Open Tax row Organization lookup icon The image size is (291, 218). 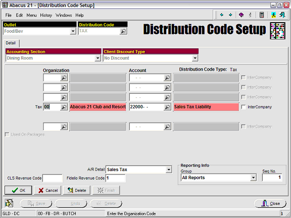pyautogui.click(x=64, y=107)
